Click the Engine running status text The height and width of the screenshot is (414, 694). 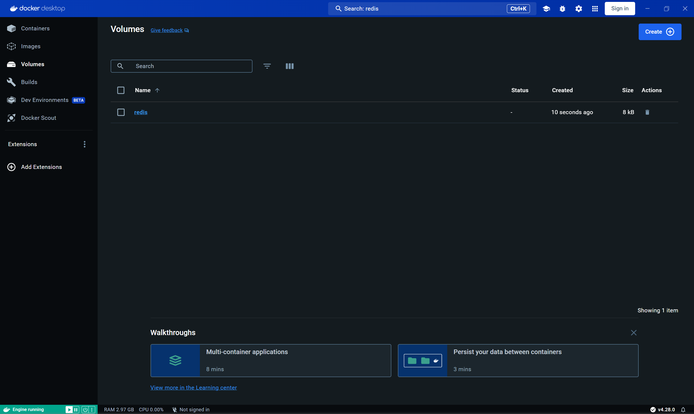[28, 410]
